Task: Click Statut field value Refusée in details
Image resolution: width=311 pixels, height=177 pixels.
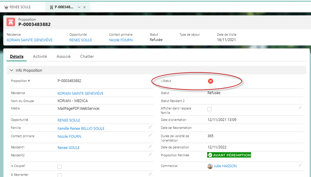Action: pyautogui.click(x=214, y=93)
